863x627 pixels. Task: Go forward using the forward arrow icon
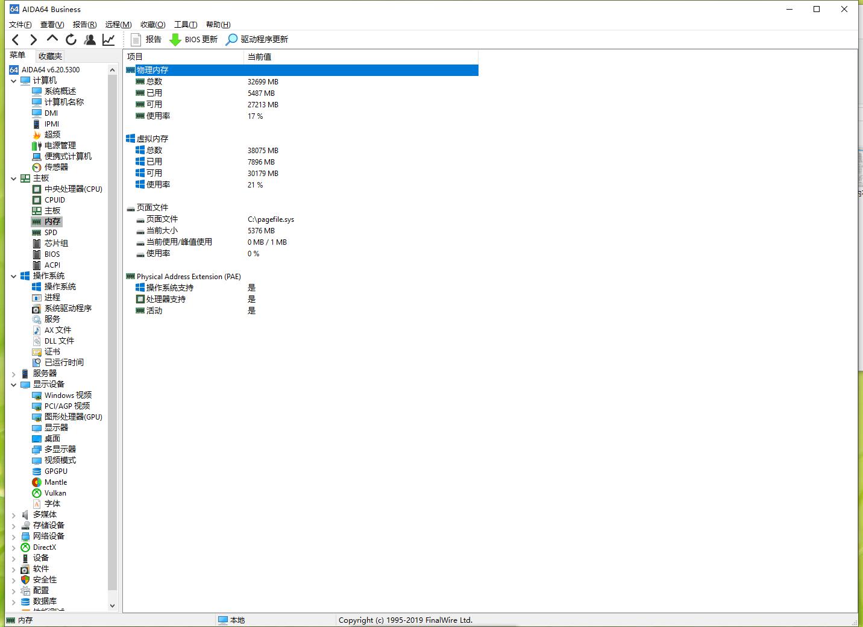[34, 40]
